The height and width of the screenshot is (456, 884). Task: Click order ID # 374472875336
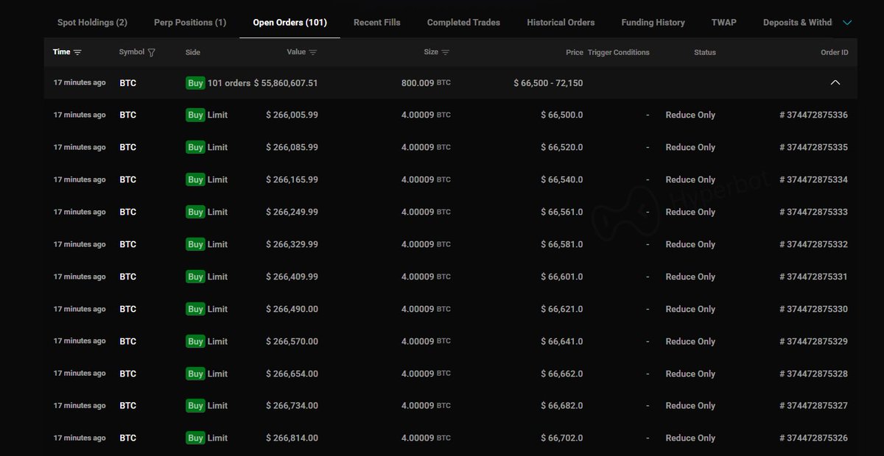click(813, 115)
